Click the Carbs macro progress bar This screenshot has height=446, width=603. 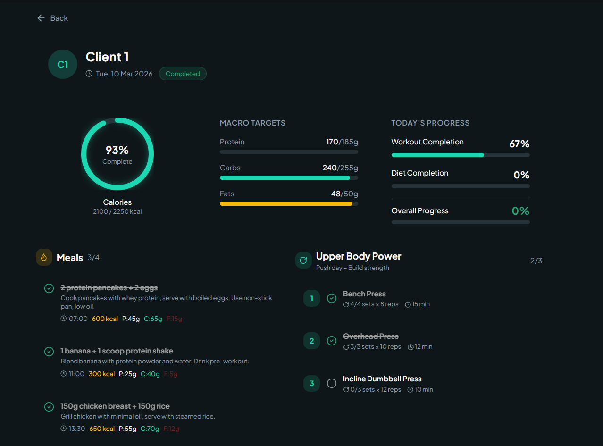click(289, 178)
